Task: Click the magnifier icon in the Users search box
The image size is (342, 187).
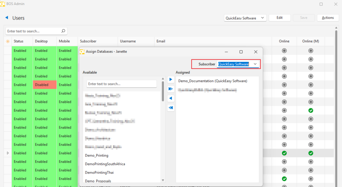Action: [x=63, y=31]
